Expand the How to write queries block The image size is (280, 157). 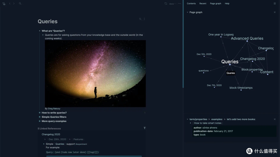pyautogui.click(x=40, y=113)
